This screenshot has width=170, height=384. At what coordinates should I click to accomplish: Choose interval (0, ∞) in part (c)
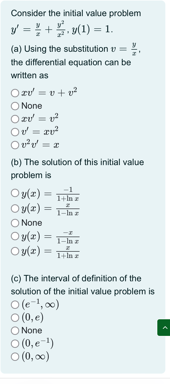[15, 357]
